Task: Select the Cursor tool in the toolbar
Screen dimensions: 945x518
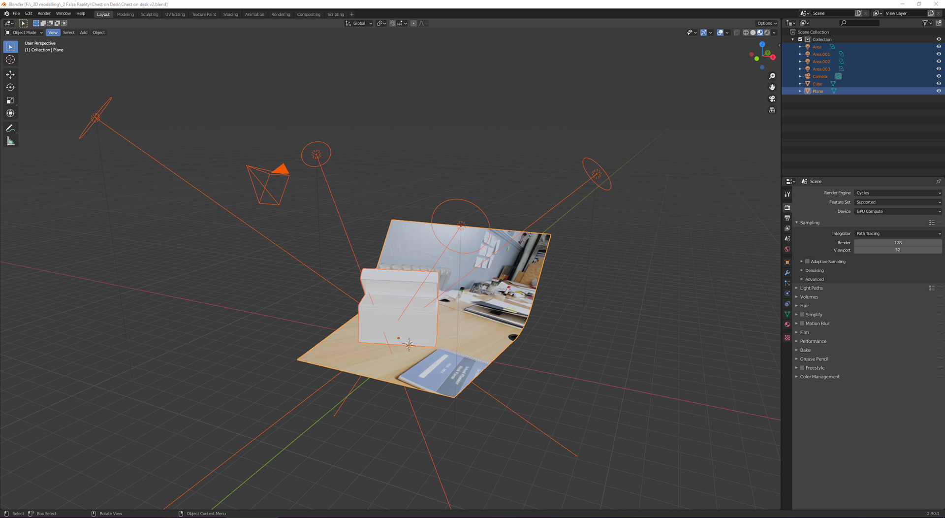Action: (10, 60)
